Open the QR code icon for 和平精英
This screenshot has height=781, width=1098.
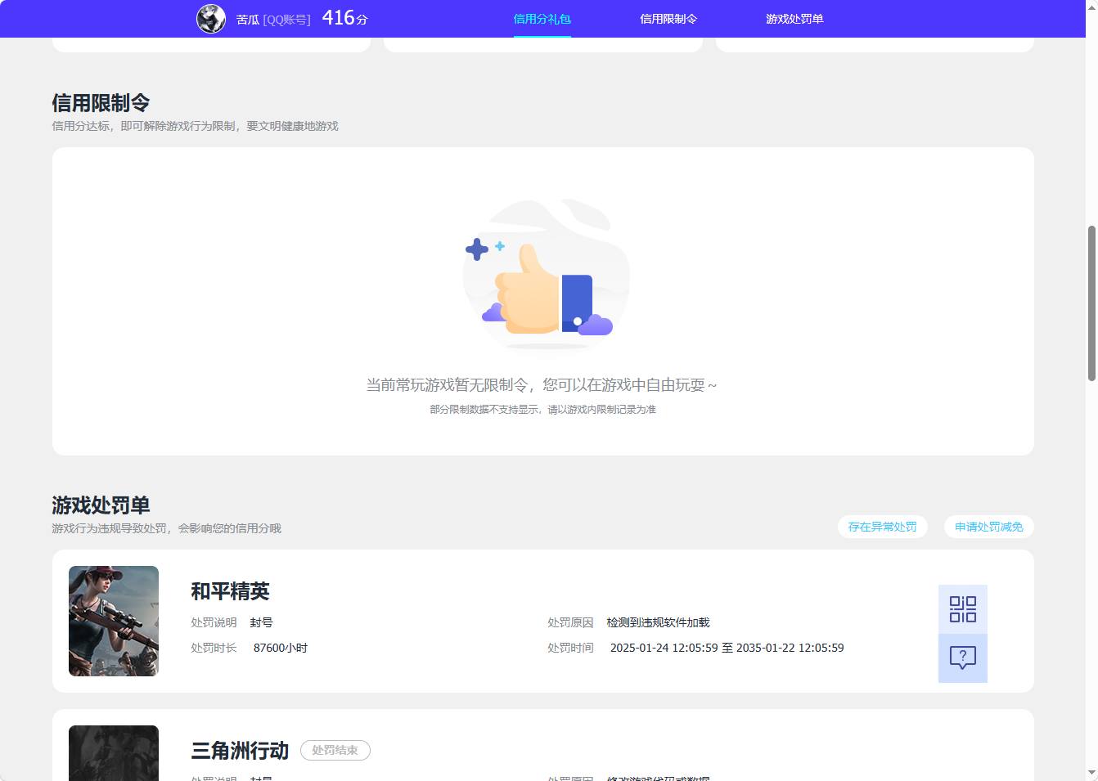coord(963,609)
